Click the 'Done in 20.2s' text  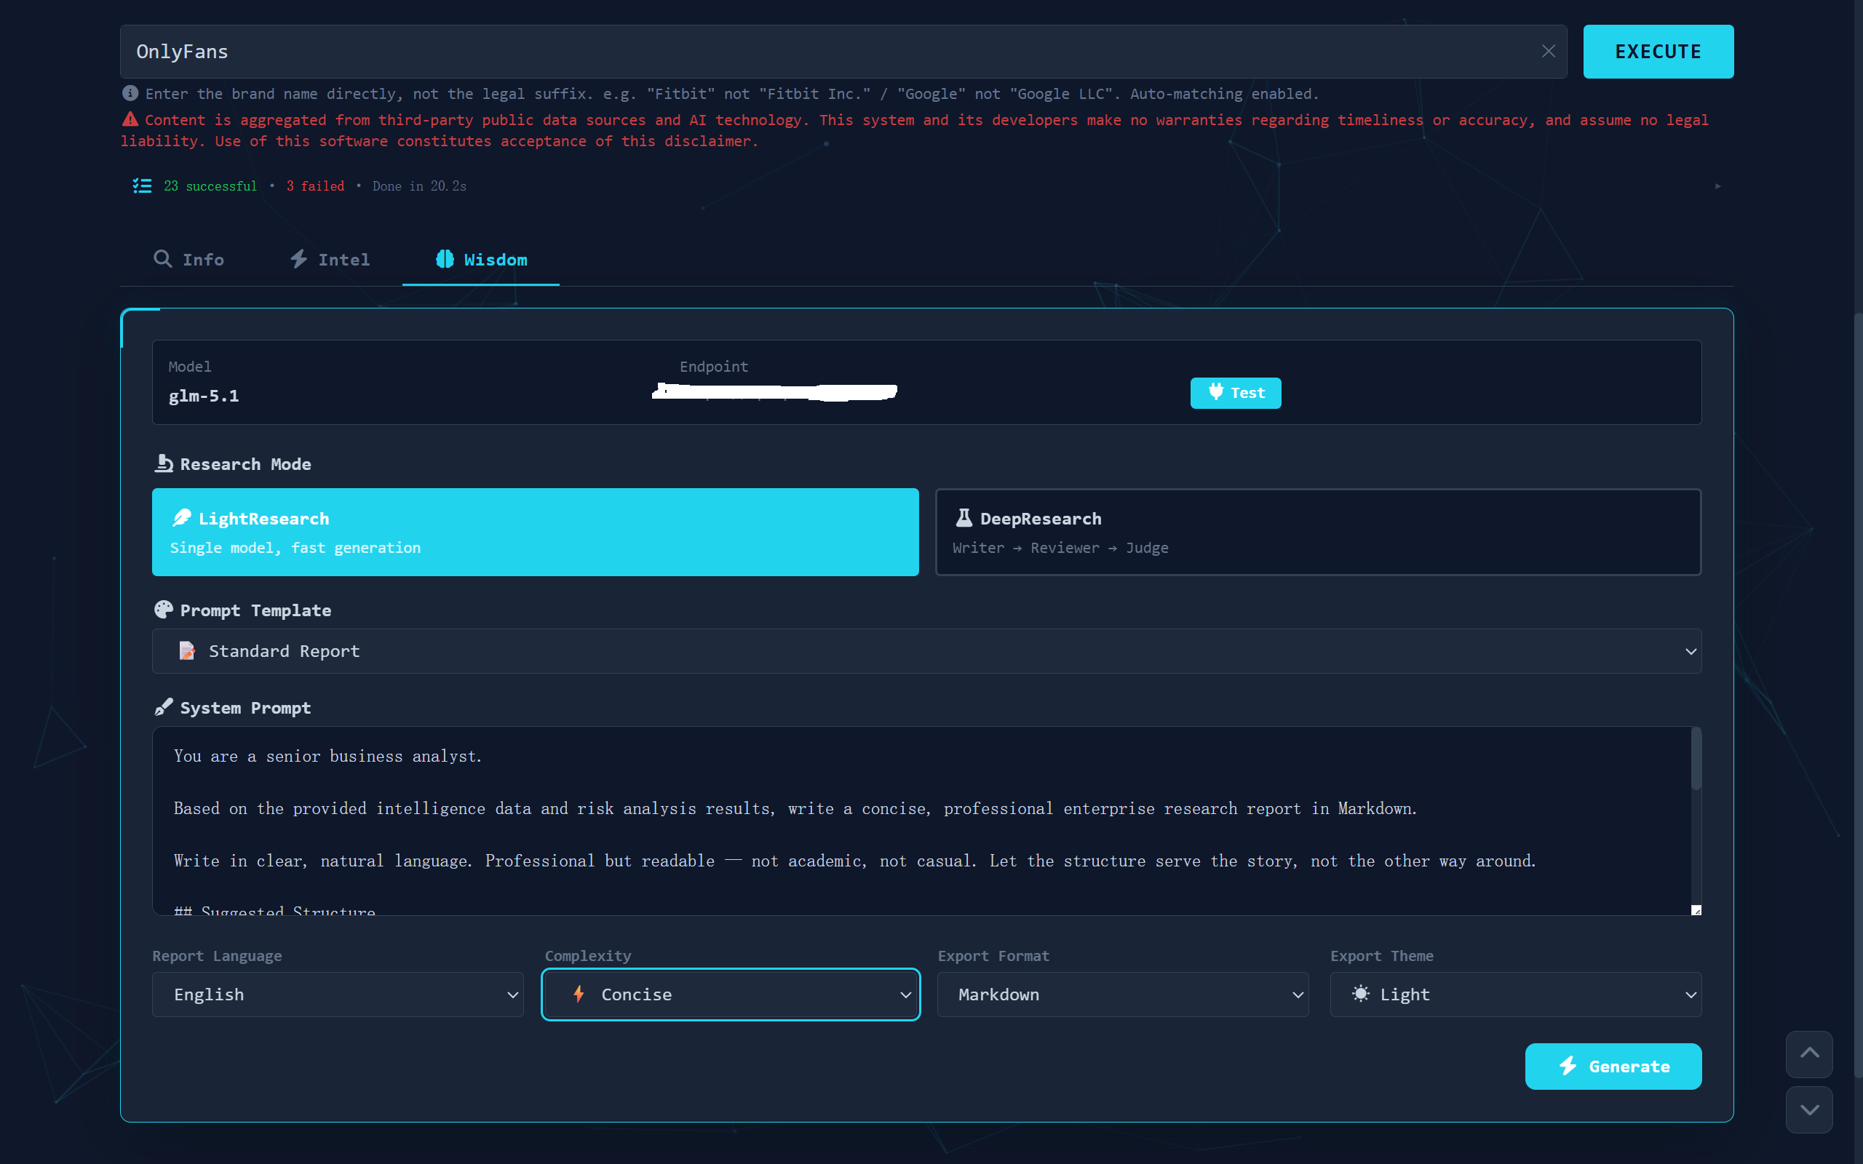[420, 186]
